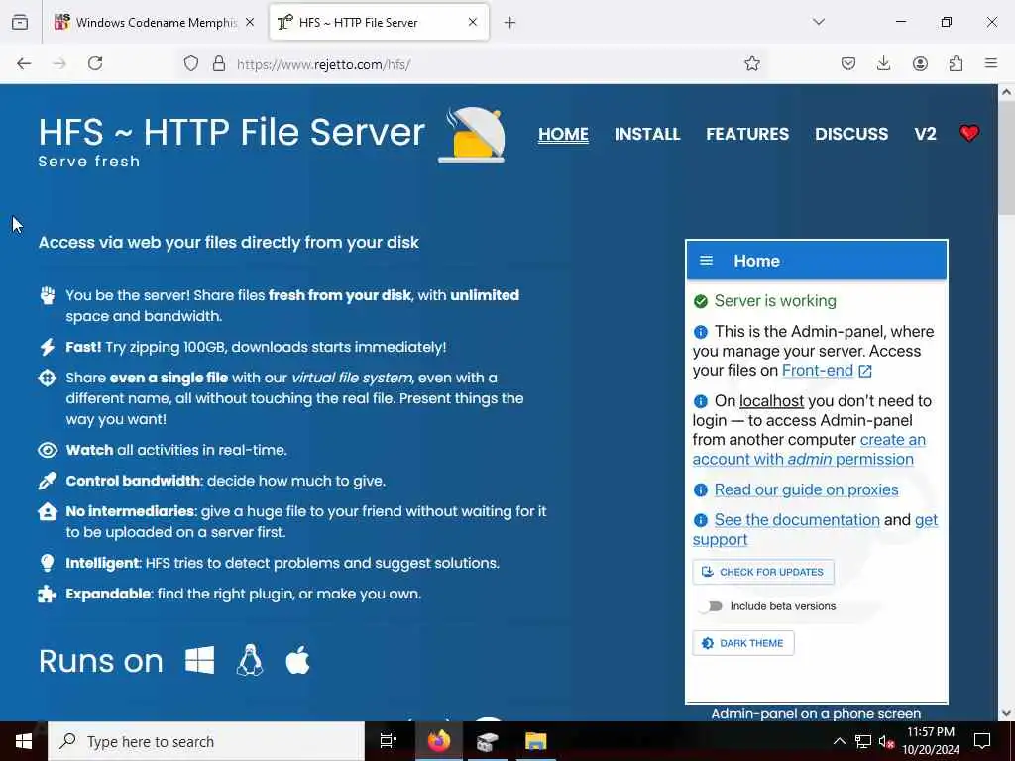
Task: Toggle the Include beta versions switch
Action: [x=710, y=606]
